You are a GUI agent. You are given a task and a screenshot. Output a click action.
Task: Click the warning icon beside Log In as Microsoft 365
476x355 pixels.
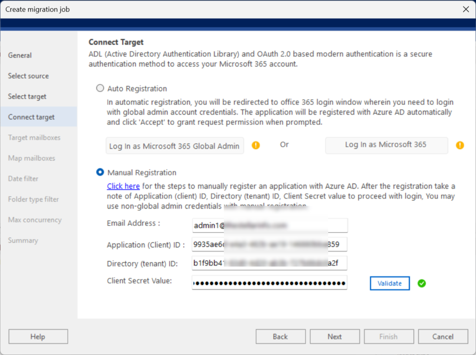(x=460, y=146)
